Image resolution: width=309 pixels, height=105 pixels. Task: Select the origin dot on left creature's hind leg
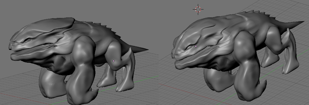click(x=114, y=61)
